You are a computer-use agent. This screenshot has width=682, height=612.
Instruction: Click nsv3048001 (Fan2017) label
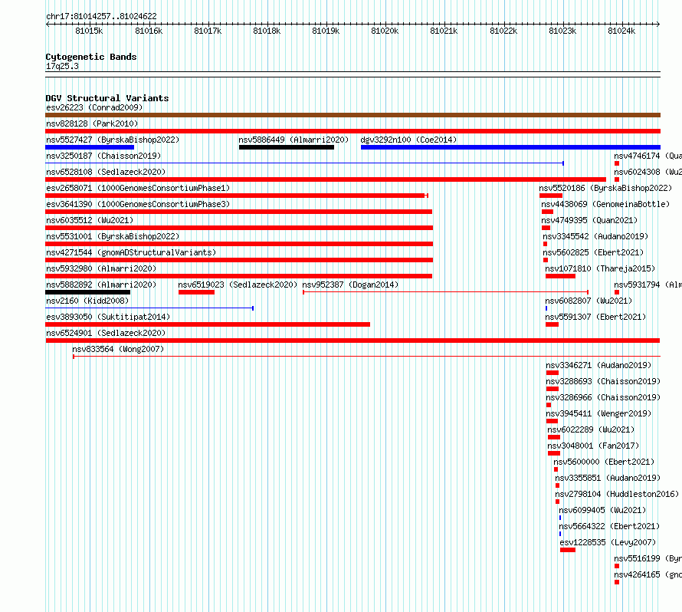[593, 446]
